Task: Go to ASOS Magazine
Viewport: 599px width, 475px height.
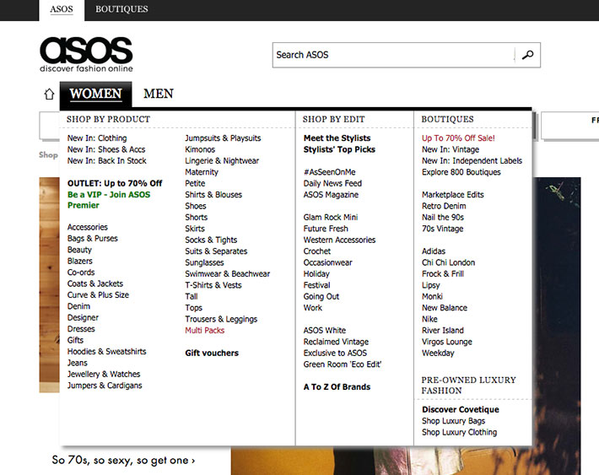Action: pyautogui.click(x=332, y=195)
